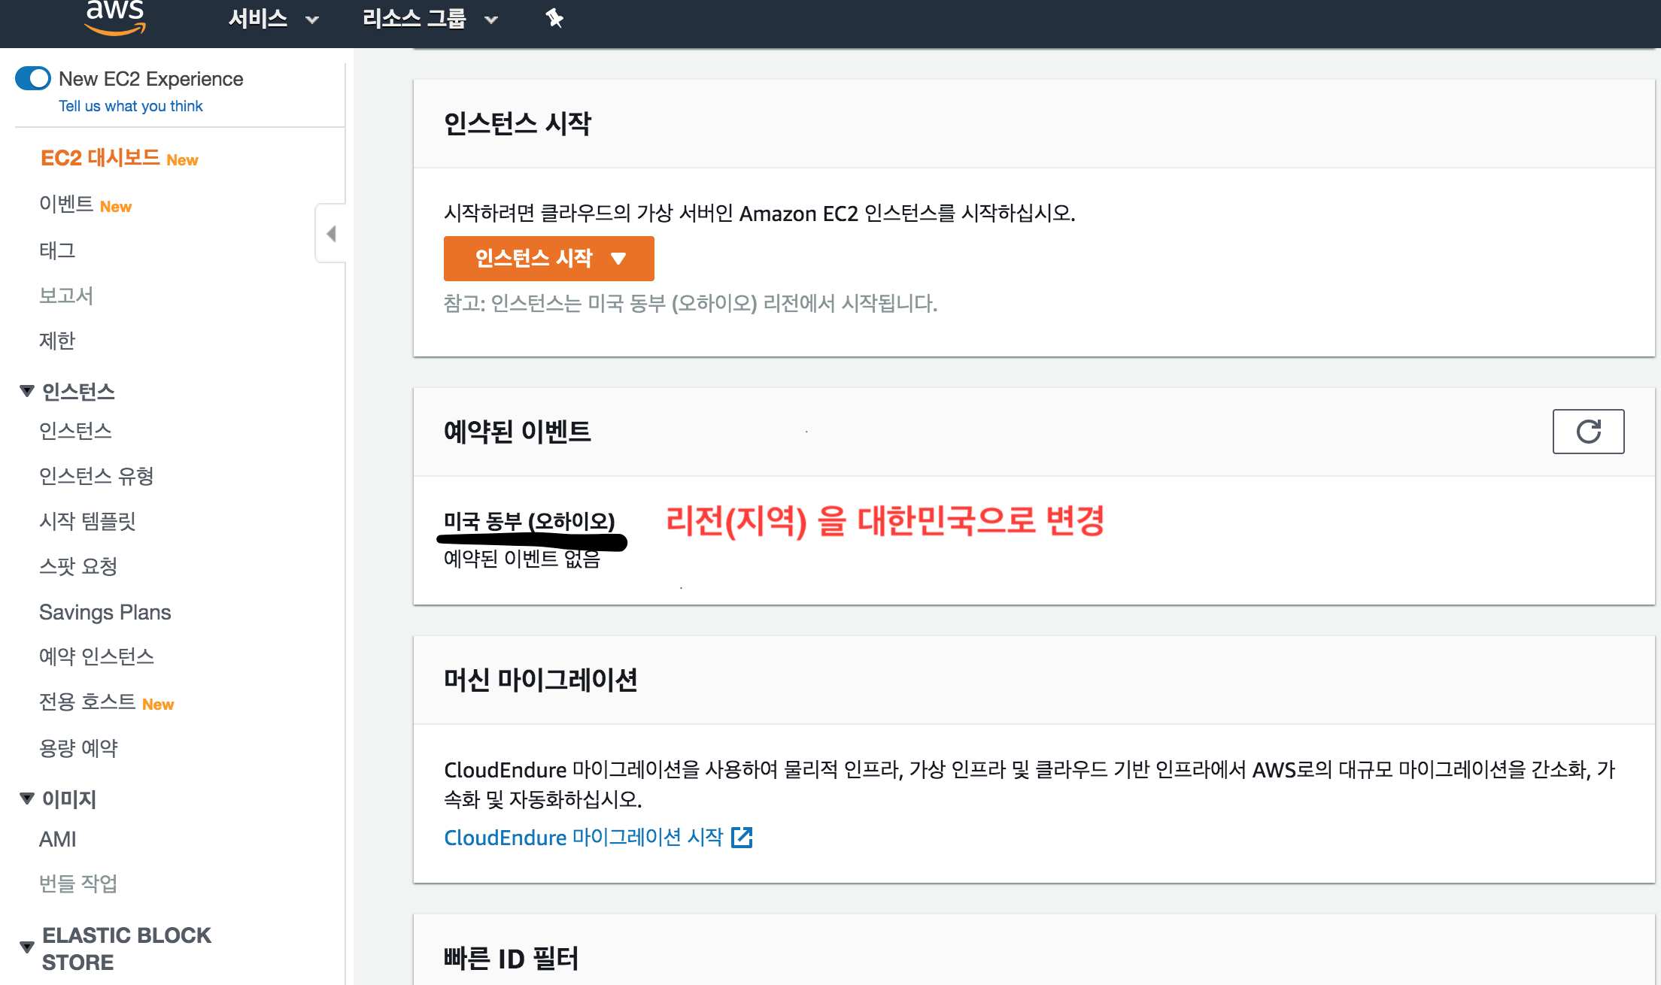This screenshot has width=1661, height=985.
Task: Open 인스턴스 유형 in the sidebar
Action: (x=96, y=476)
